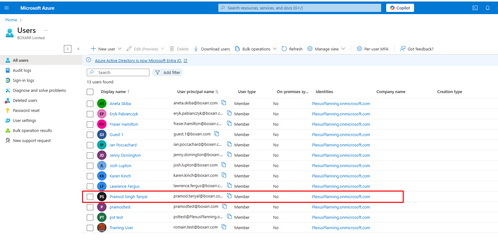Copy josh.lupton@boxarr.com to clipboard

click(224, 165)
